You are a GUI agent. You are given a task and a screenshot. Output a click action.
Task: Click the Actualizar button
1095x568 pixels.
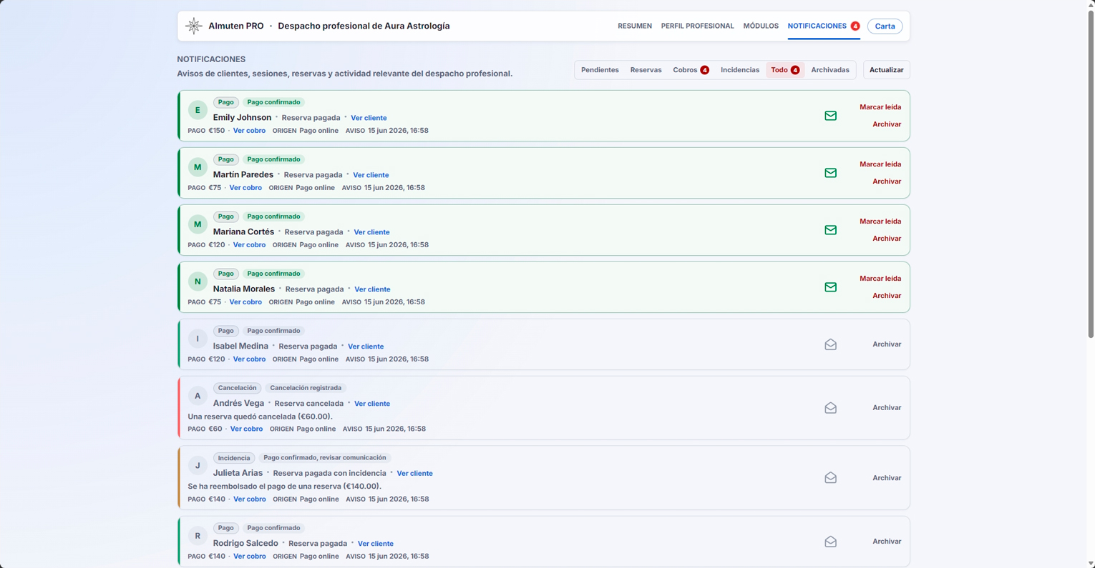pyautogui.click(x=886, y=70)
